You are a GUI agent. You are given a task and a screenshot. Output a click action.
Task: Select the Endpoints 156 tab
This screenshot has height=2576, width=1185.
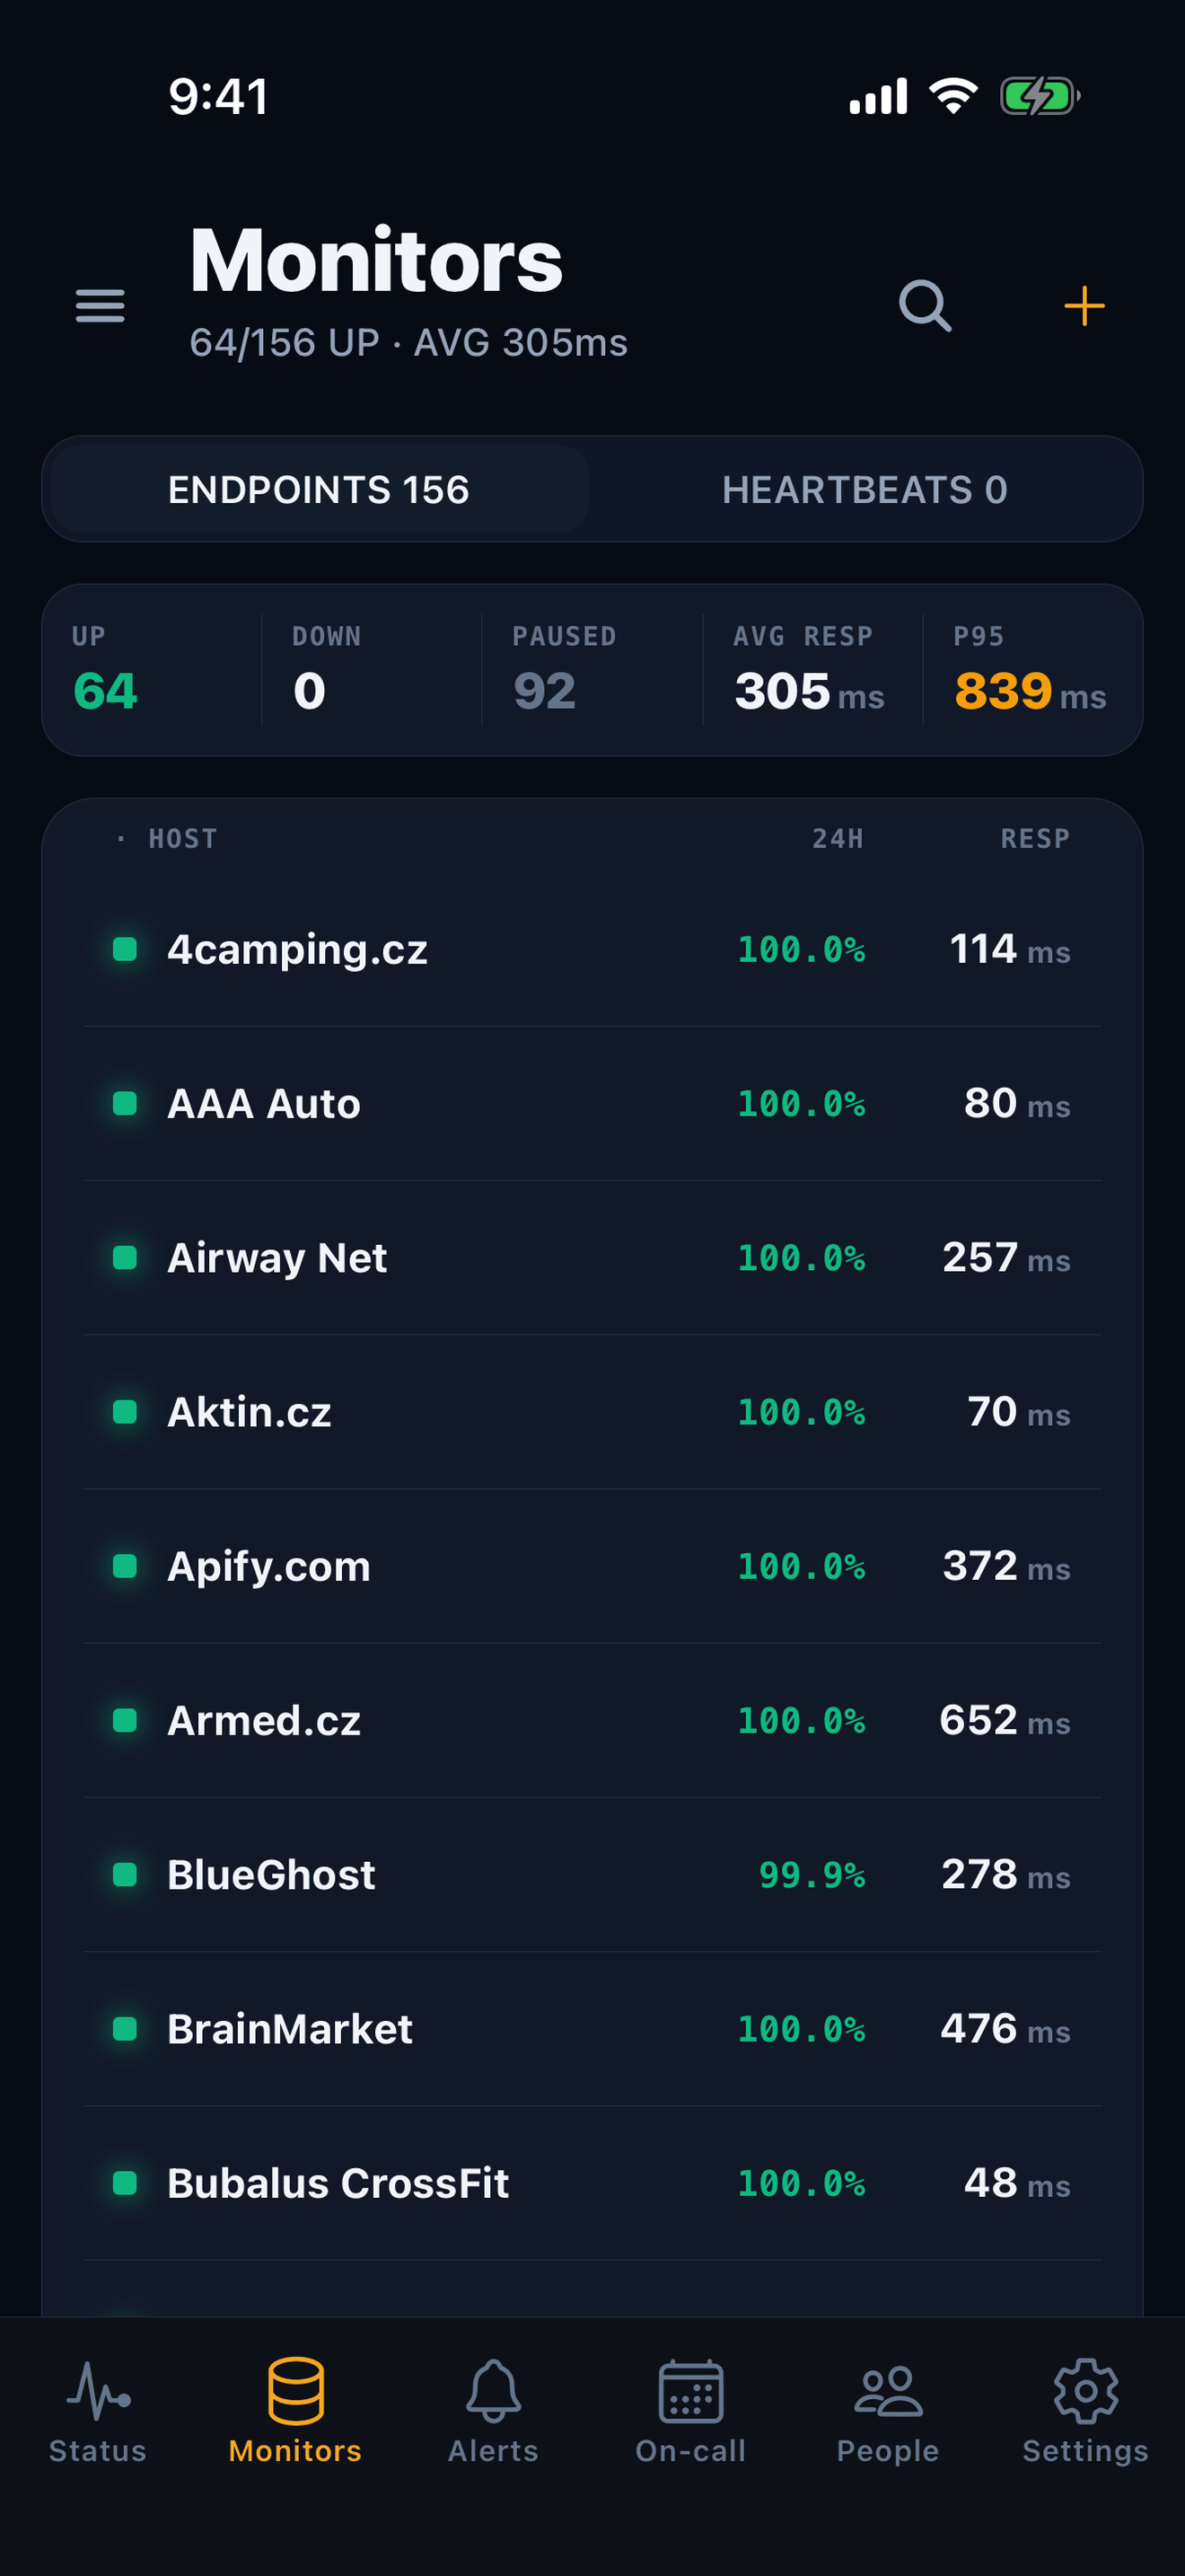coord(319,489)
